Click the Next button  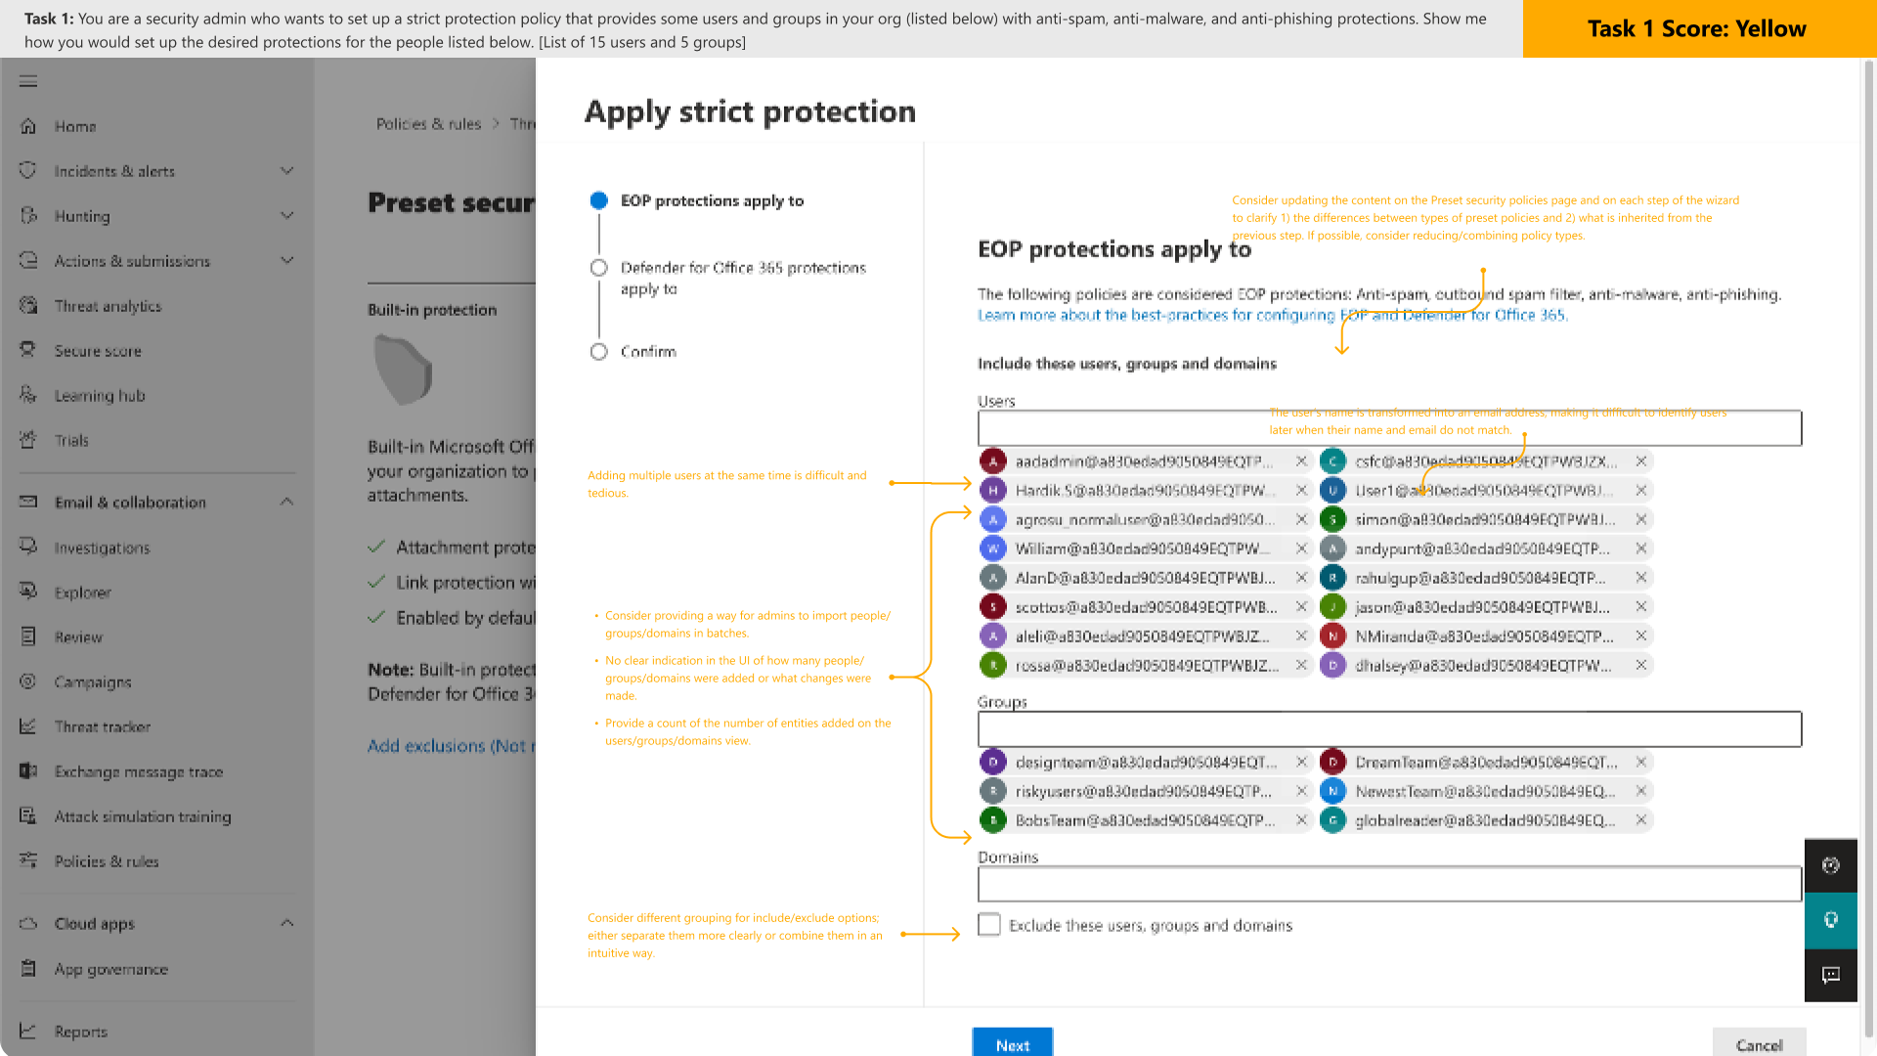click(x=1013, y=1044)
